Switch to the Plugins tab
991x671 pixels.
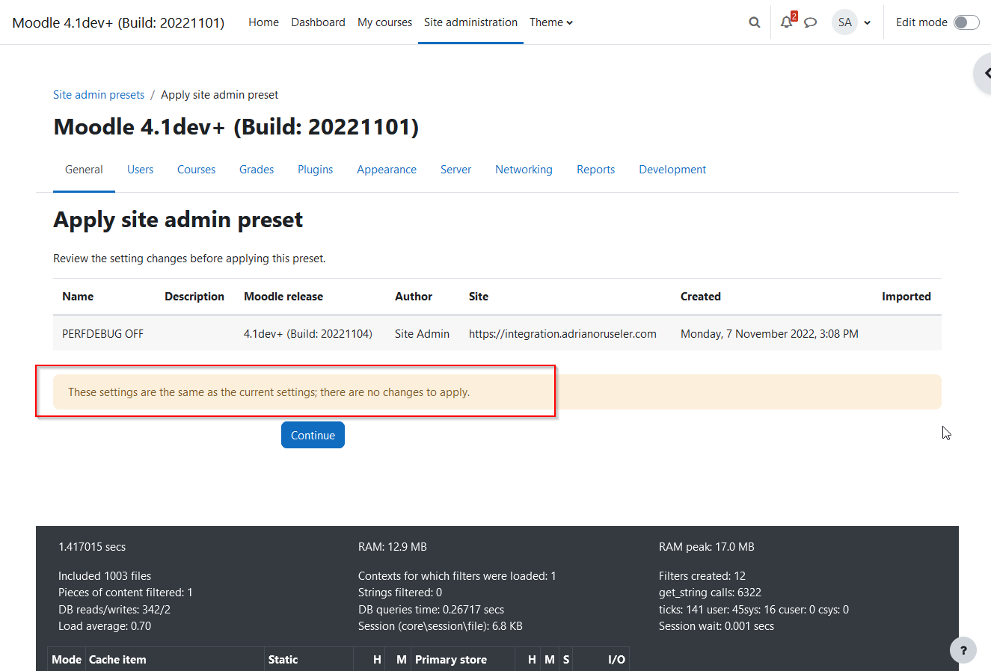pyautogui.click(x=315, y=170)
